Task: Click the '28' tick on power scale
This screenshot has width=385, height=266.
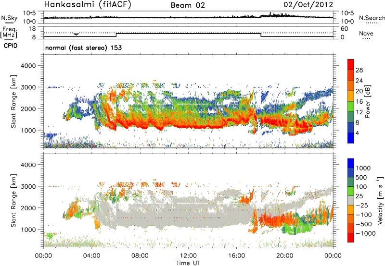Action: point(359,70)
